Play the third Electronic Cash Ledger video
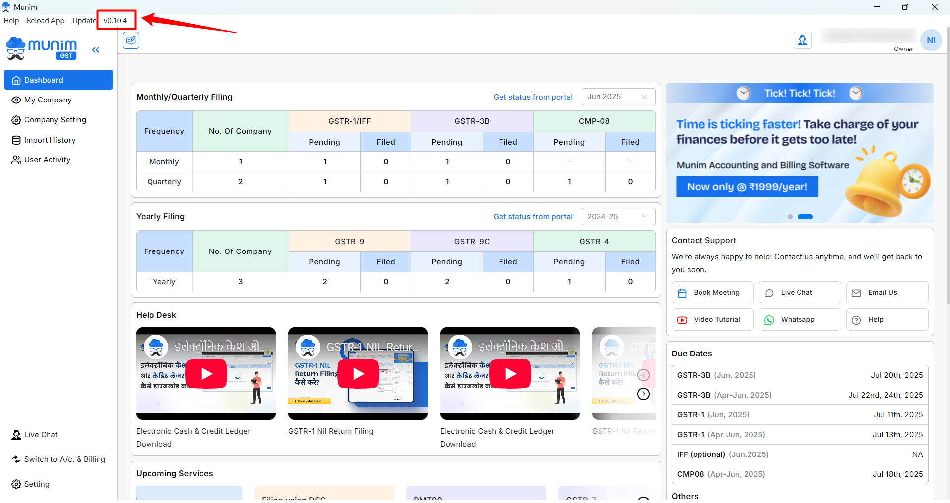 pos(510,374)
